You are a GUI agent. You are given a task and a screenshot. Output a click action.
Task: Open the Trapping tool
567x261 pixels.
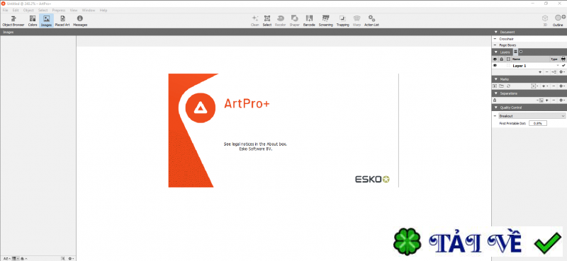click(x=342, y=21)
